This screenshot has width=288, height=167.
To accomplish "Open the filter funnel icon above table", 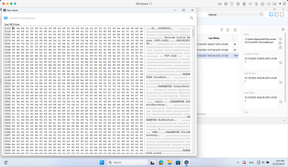I will 222,30.
